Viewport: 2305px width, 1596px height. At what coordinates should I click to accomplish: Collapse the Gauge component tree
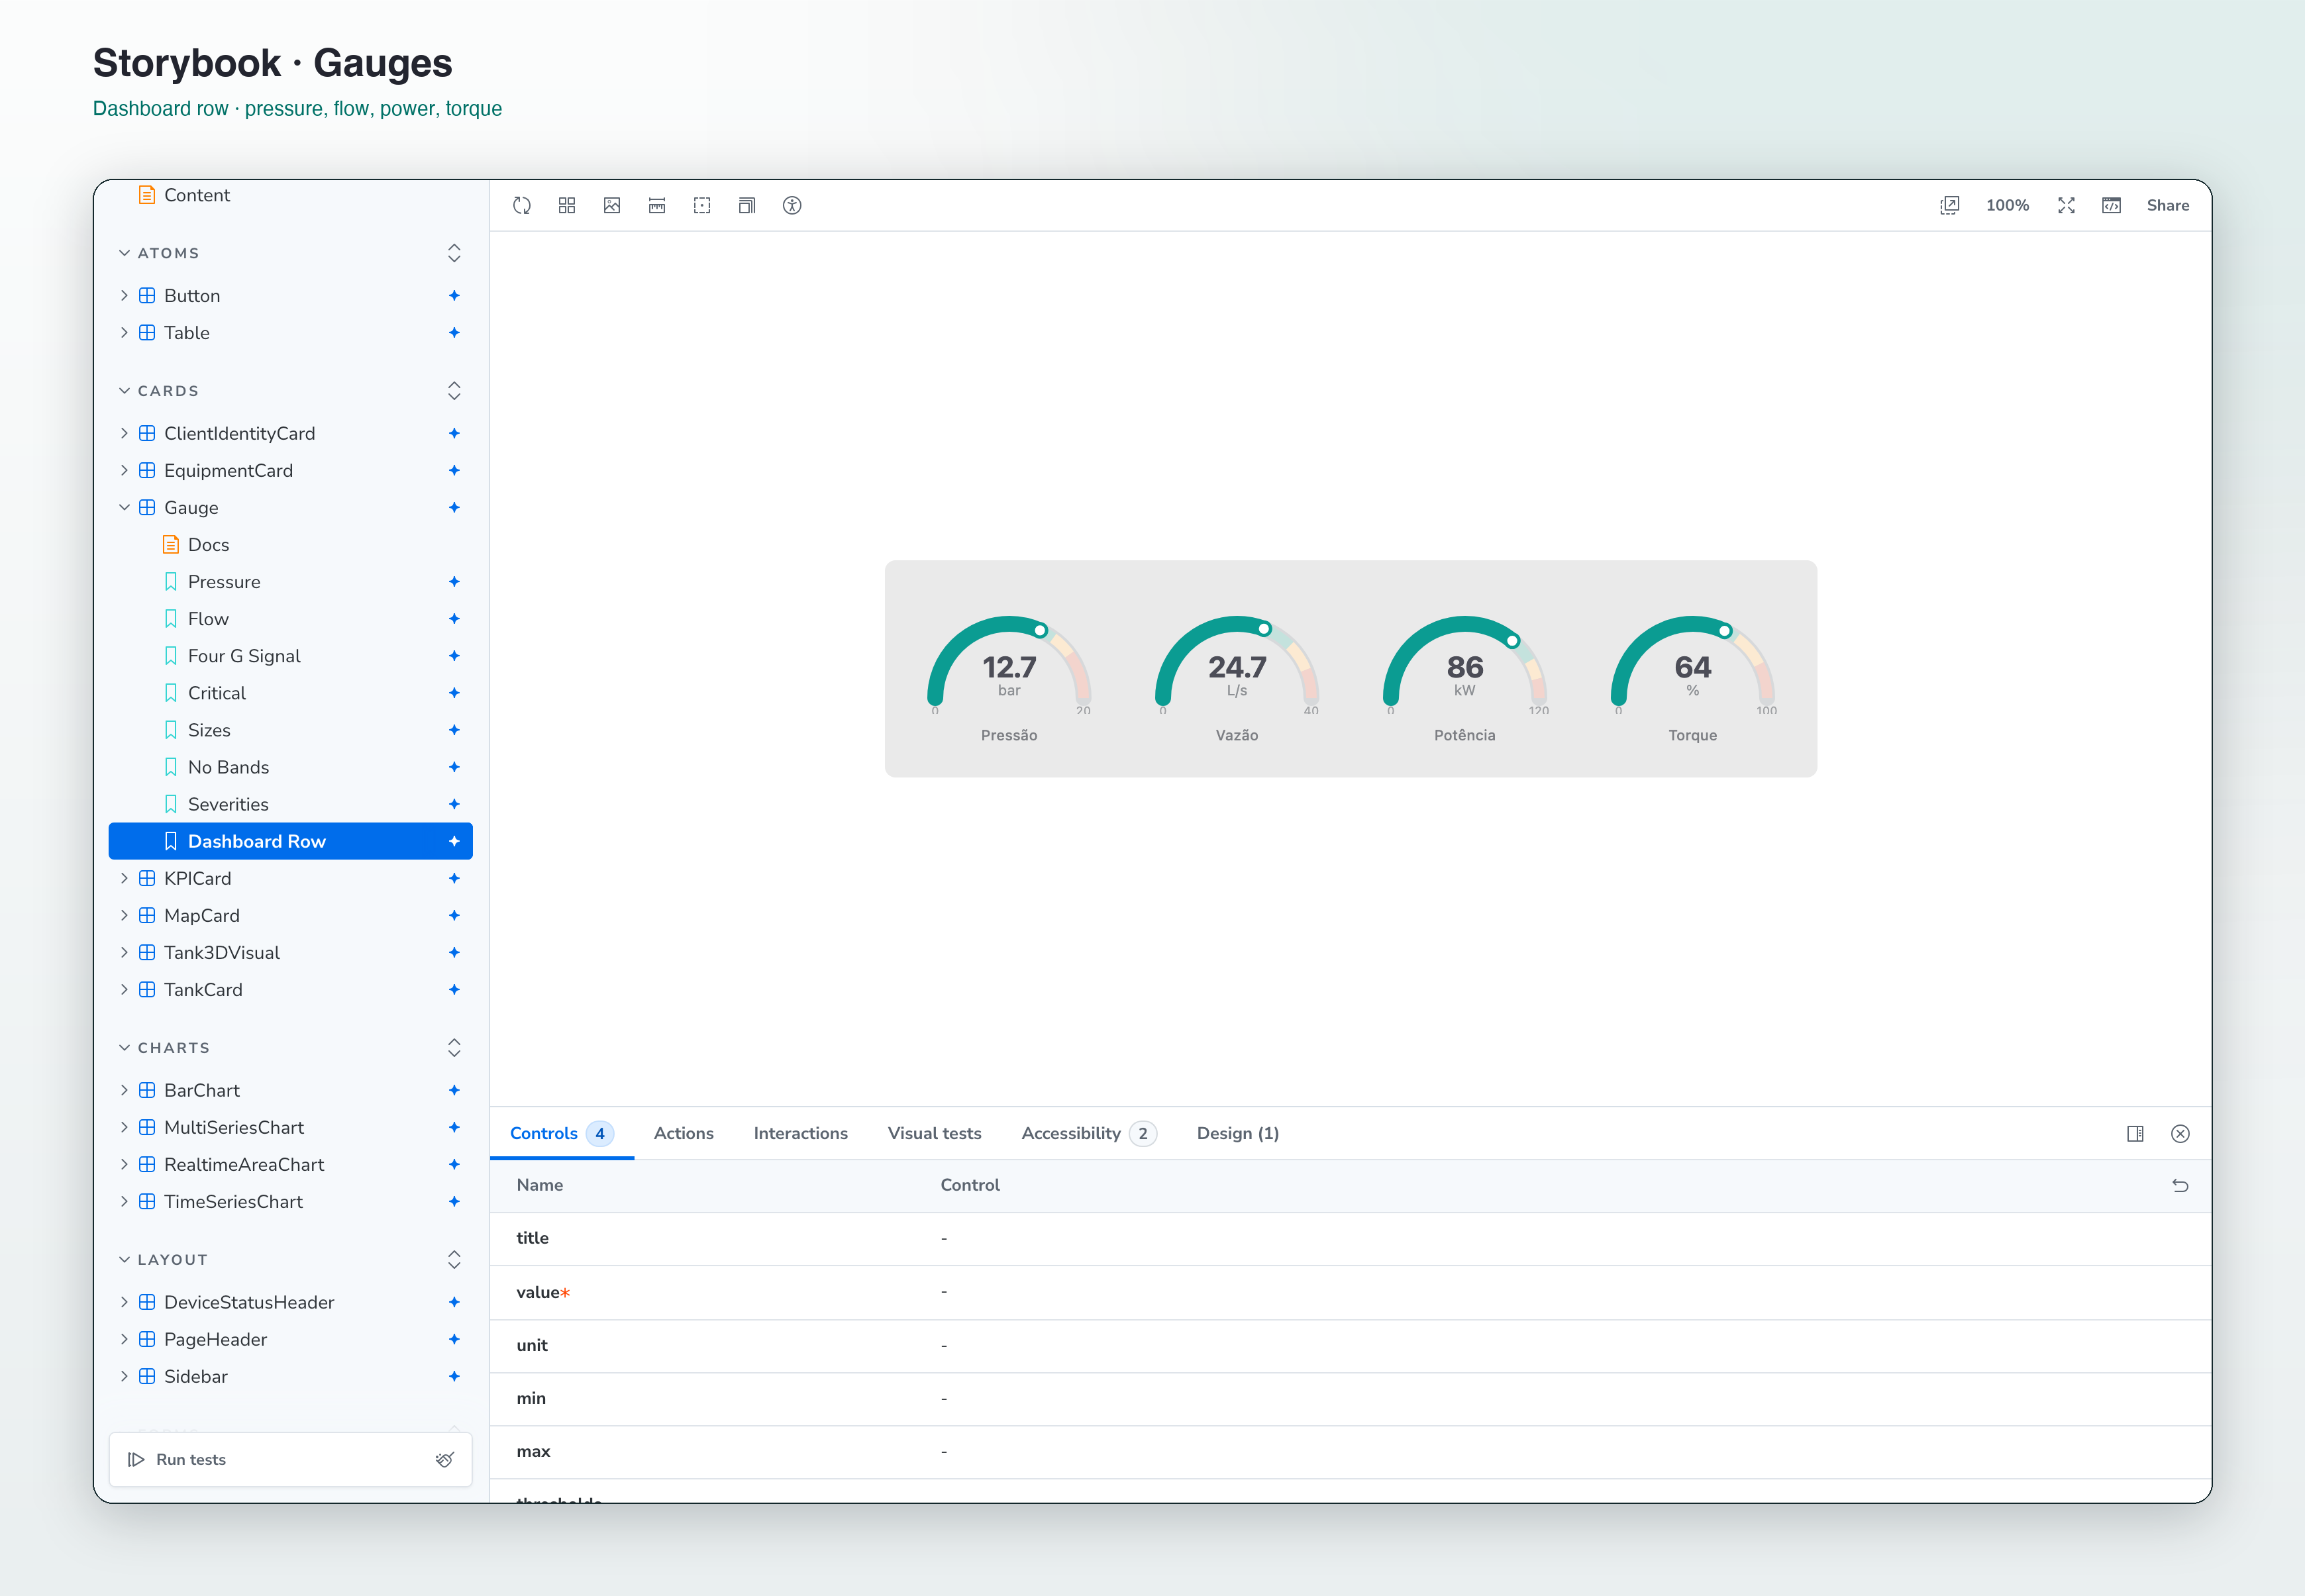[x=124, y=507]
